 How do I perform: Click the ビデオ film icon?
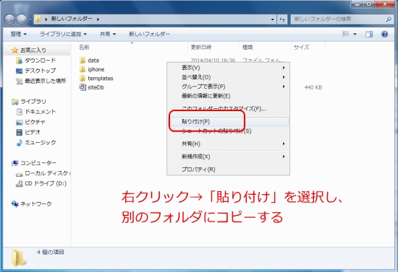20,132
